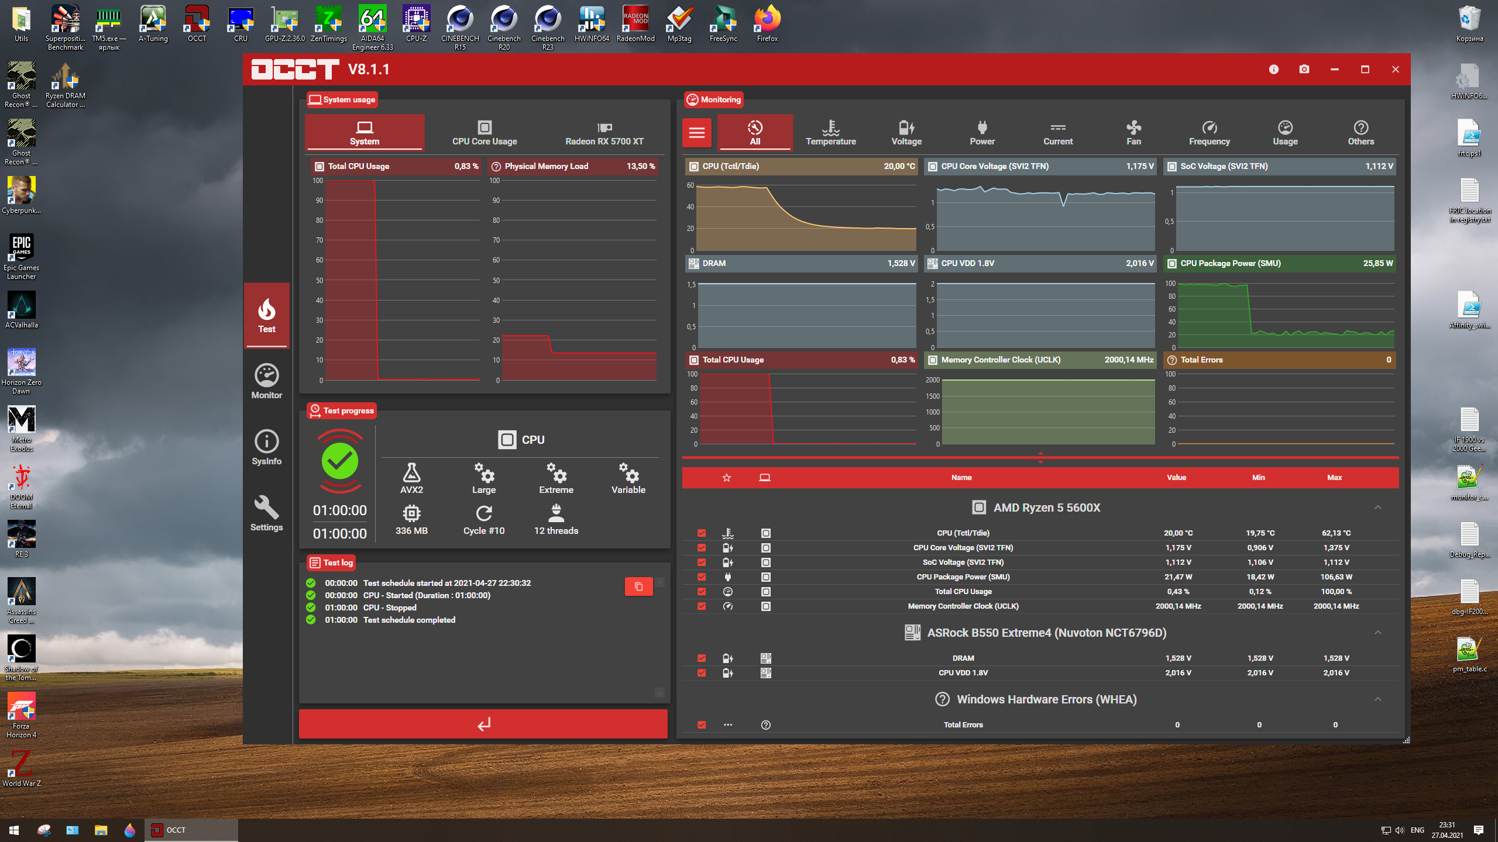Collapse ASRock B550 Extreme4 sensor group
Image resolution: width=1498 pixels, height=842 pixels.
click(1377, 633)
